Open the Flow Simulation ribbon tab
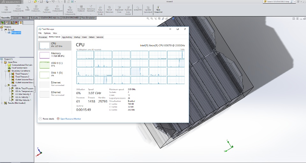306x163 pixels. point(88,18)
